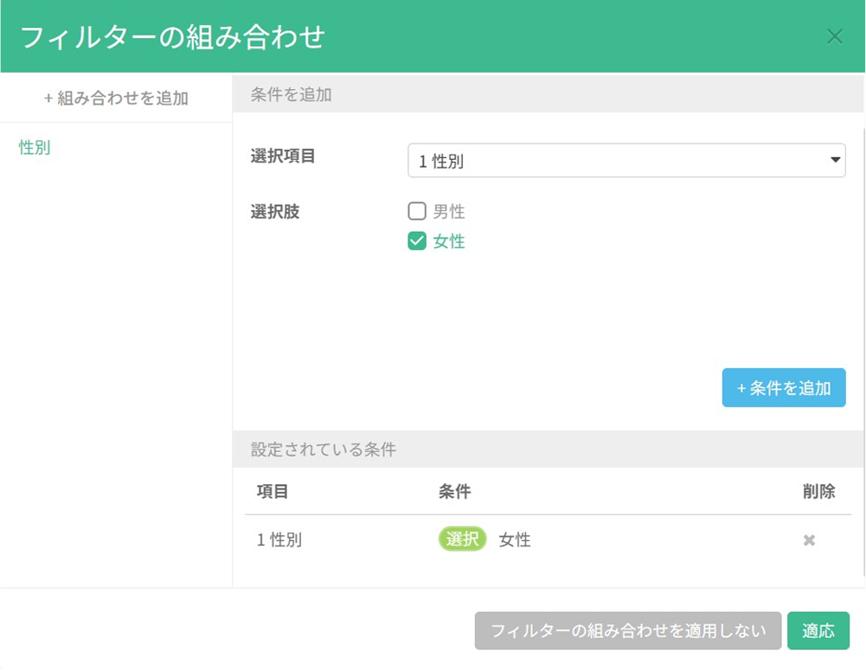
Task: Close the フィルターの組み合わせ dialog
Action: coord(835,37)
